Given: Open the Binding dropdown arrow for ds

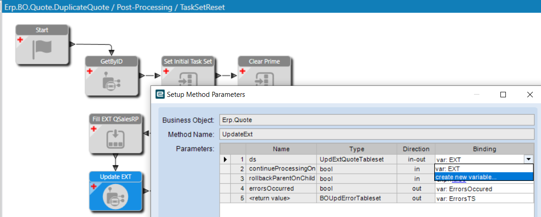Looking at the screenshot, I should 528,159.
